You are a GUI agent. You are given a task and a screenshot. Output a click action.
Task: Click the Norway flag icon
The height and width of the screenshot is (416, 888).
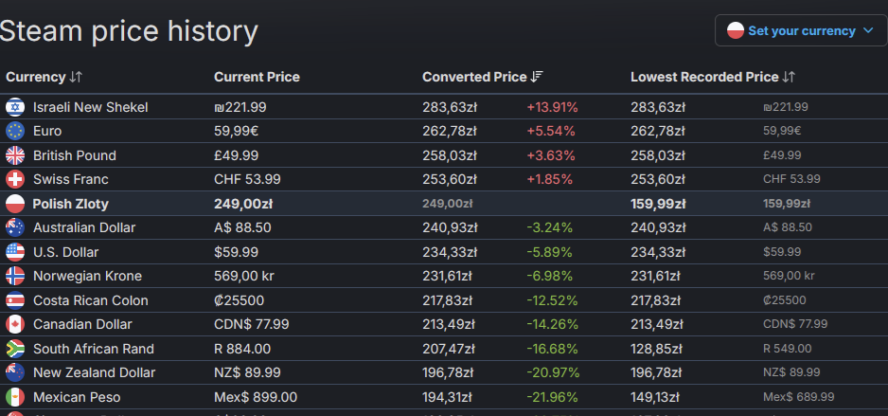click(x=15, y=276)
